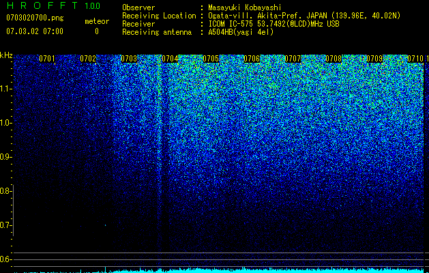
Task: Click the Receiving Location text line
Action: click(261, 16)
